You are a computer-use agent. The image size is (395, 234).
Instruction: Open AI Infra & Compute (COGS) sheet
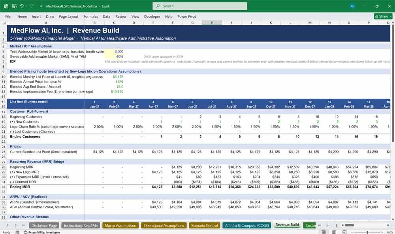click(246, 225)
